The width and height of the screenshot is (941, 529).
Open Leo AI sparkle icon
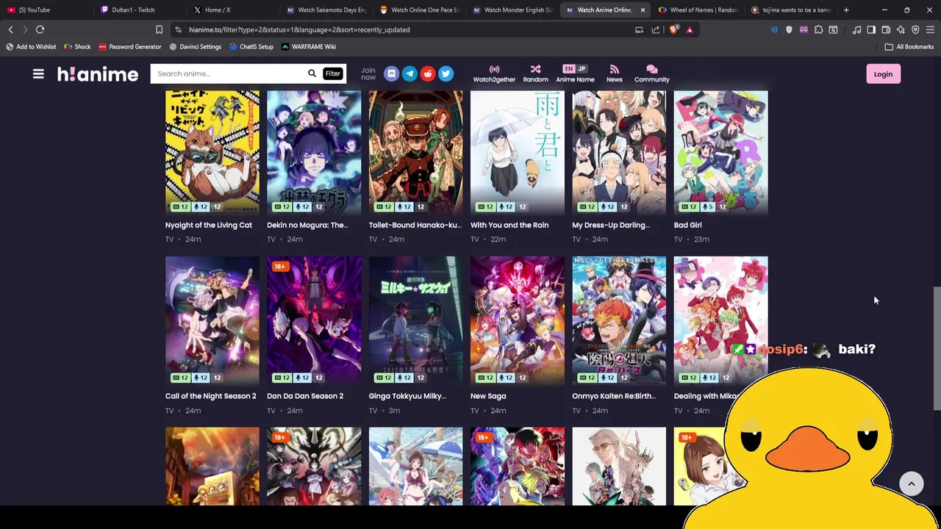pos(901,29)
